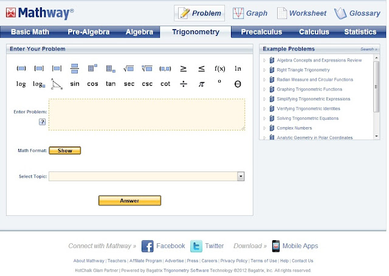
Task: Insert cos function
Action: coord(92,84)
